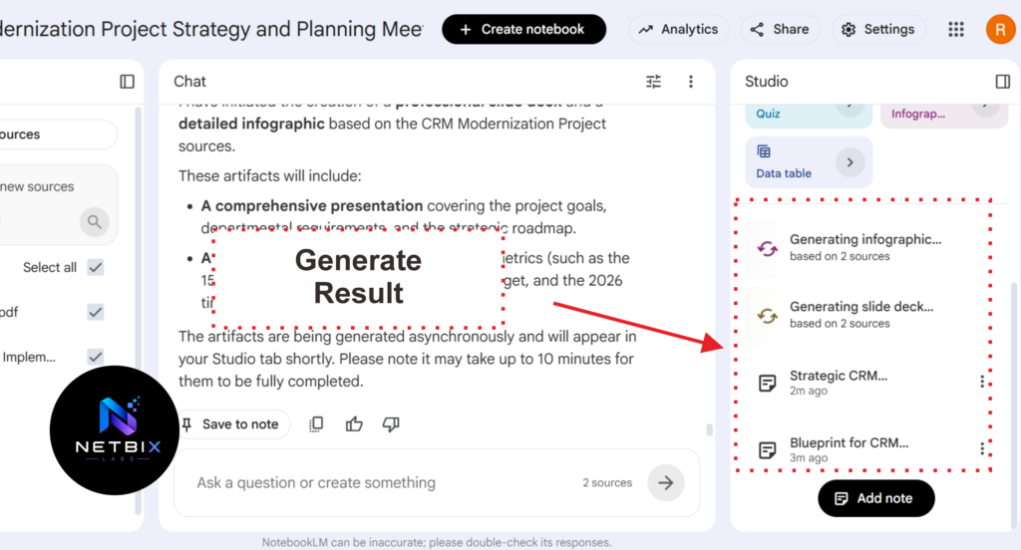The image size is (1021, 550).
Task: Click the notebook title text
Action: 211,29
